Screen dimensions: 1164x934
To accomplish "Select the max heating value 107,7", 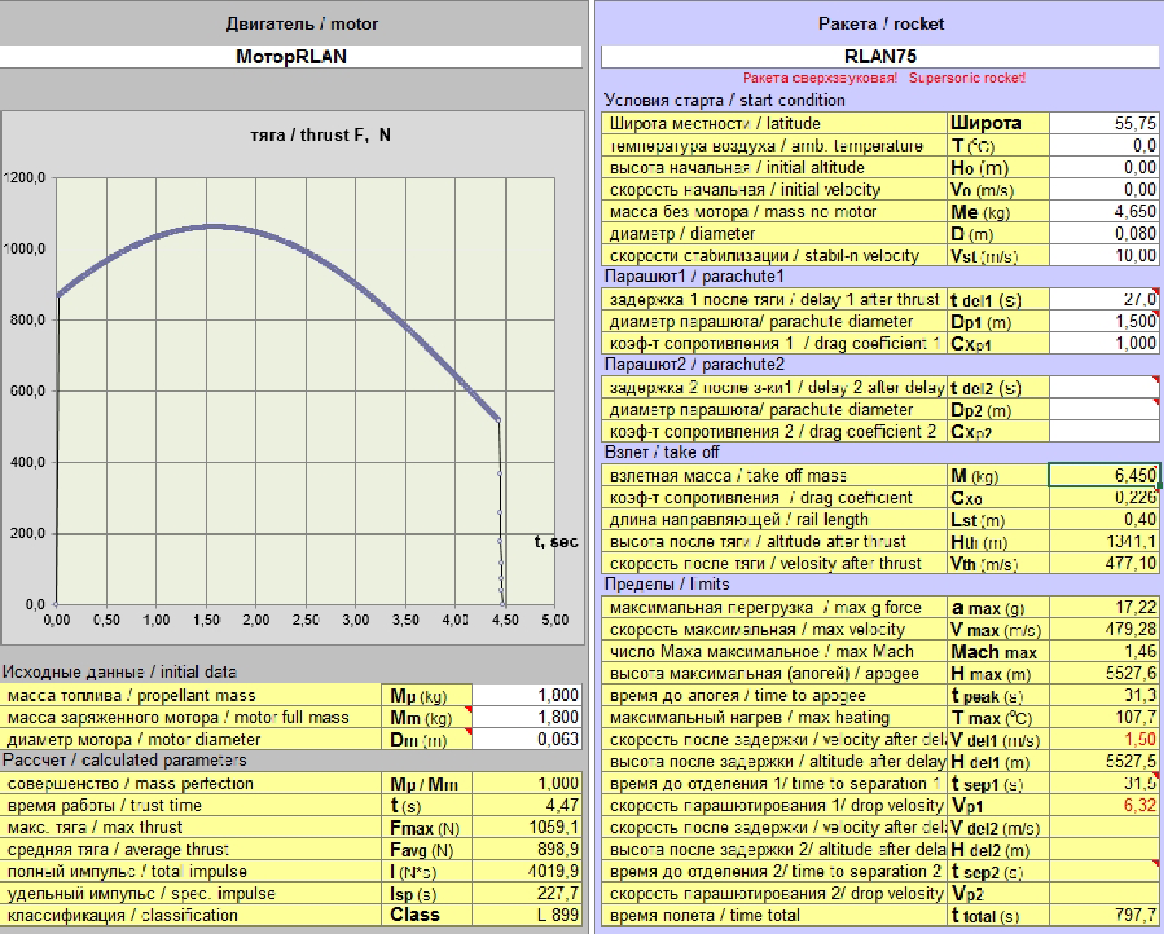I will [x=1104, y=717].
